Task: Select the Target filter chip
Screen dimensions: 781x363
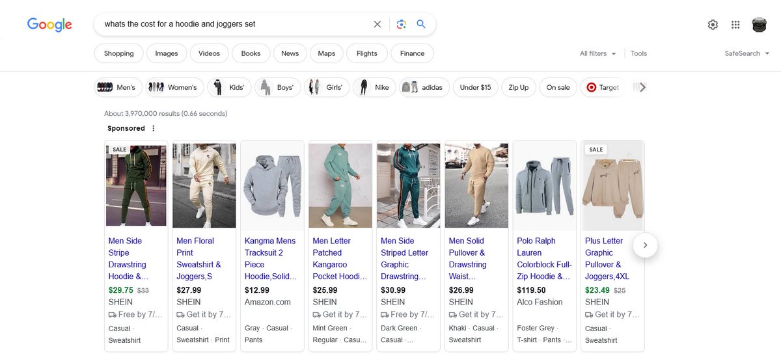Action: tap(603, 87)
